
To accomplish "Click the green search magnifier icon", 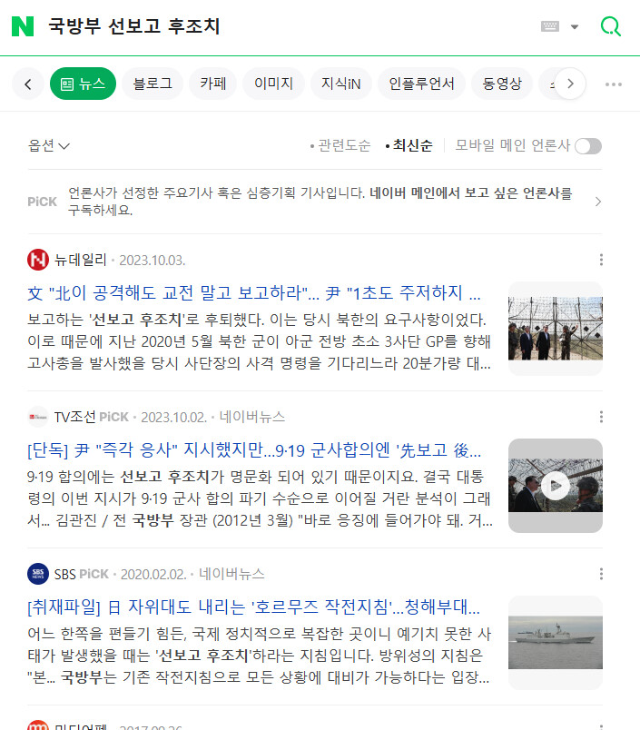I will pos(611,26).
